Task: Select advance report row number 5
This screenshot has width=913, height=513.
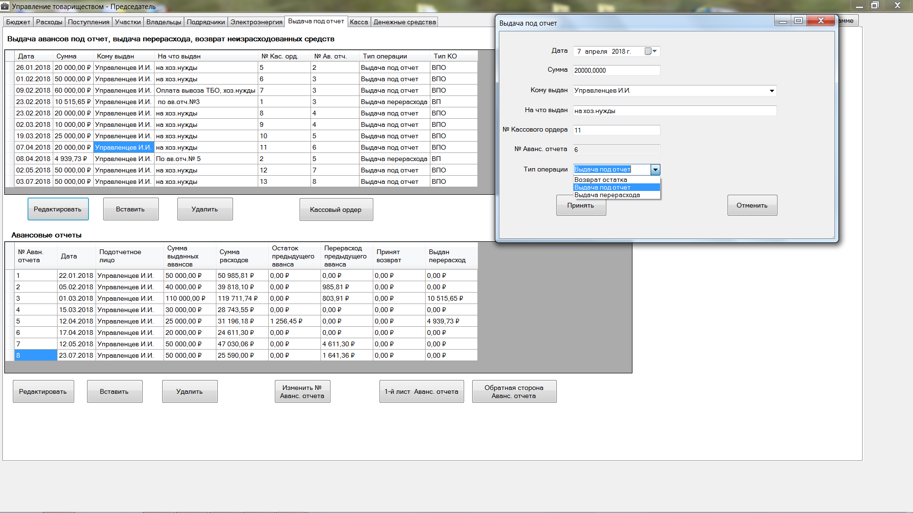Action: (36, 321)
